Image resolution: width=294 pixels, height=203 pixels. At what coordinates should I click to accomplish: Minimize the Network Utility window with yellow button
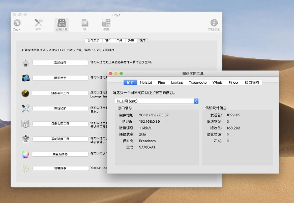coord(116,74)
